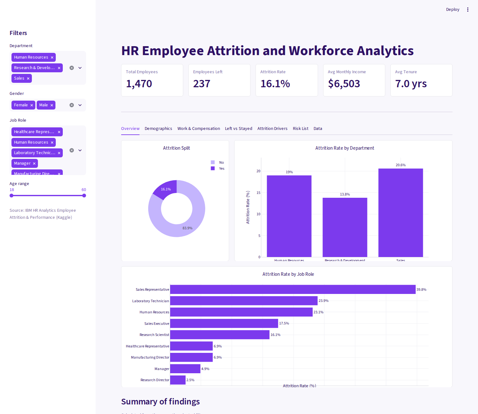The width and height of the screenshot is (478, 414).
Task: Remove the Sales department tag
Action: click(28, 78)
